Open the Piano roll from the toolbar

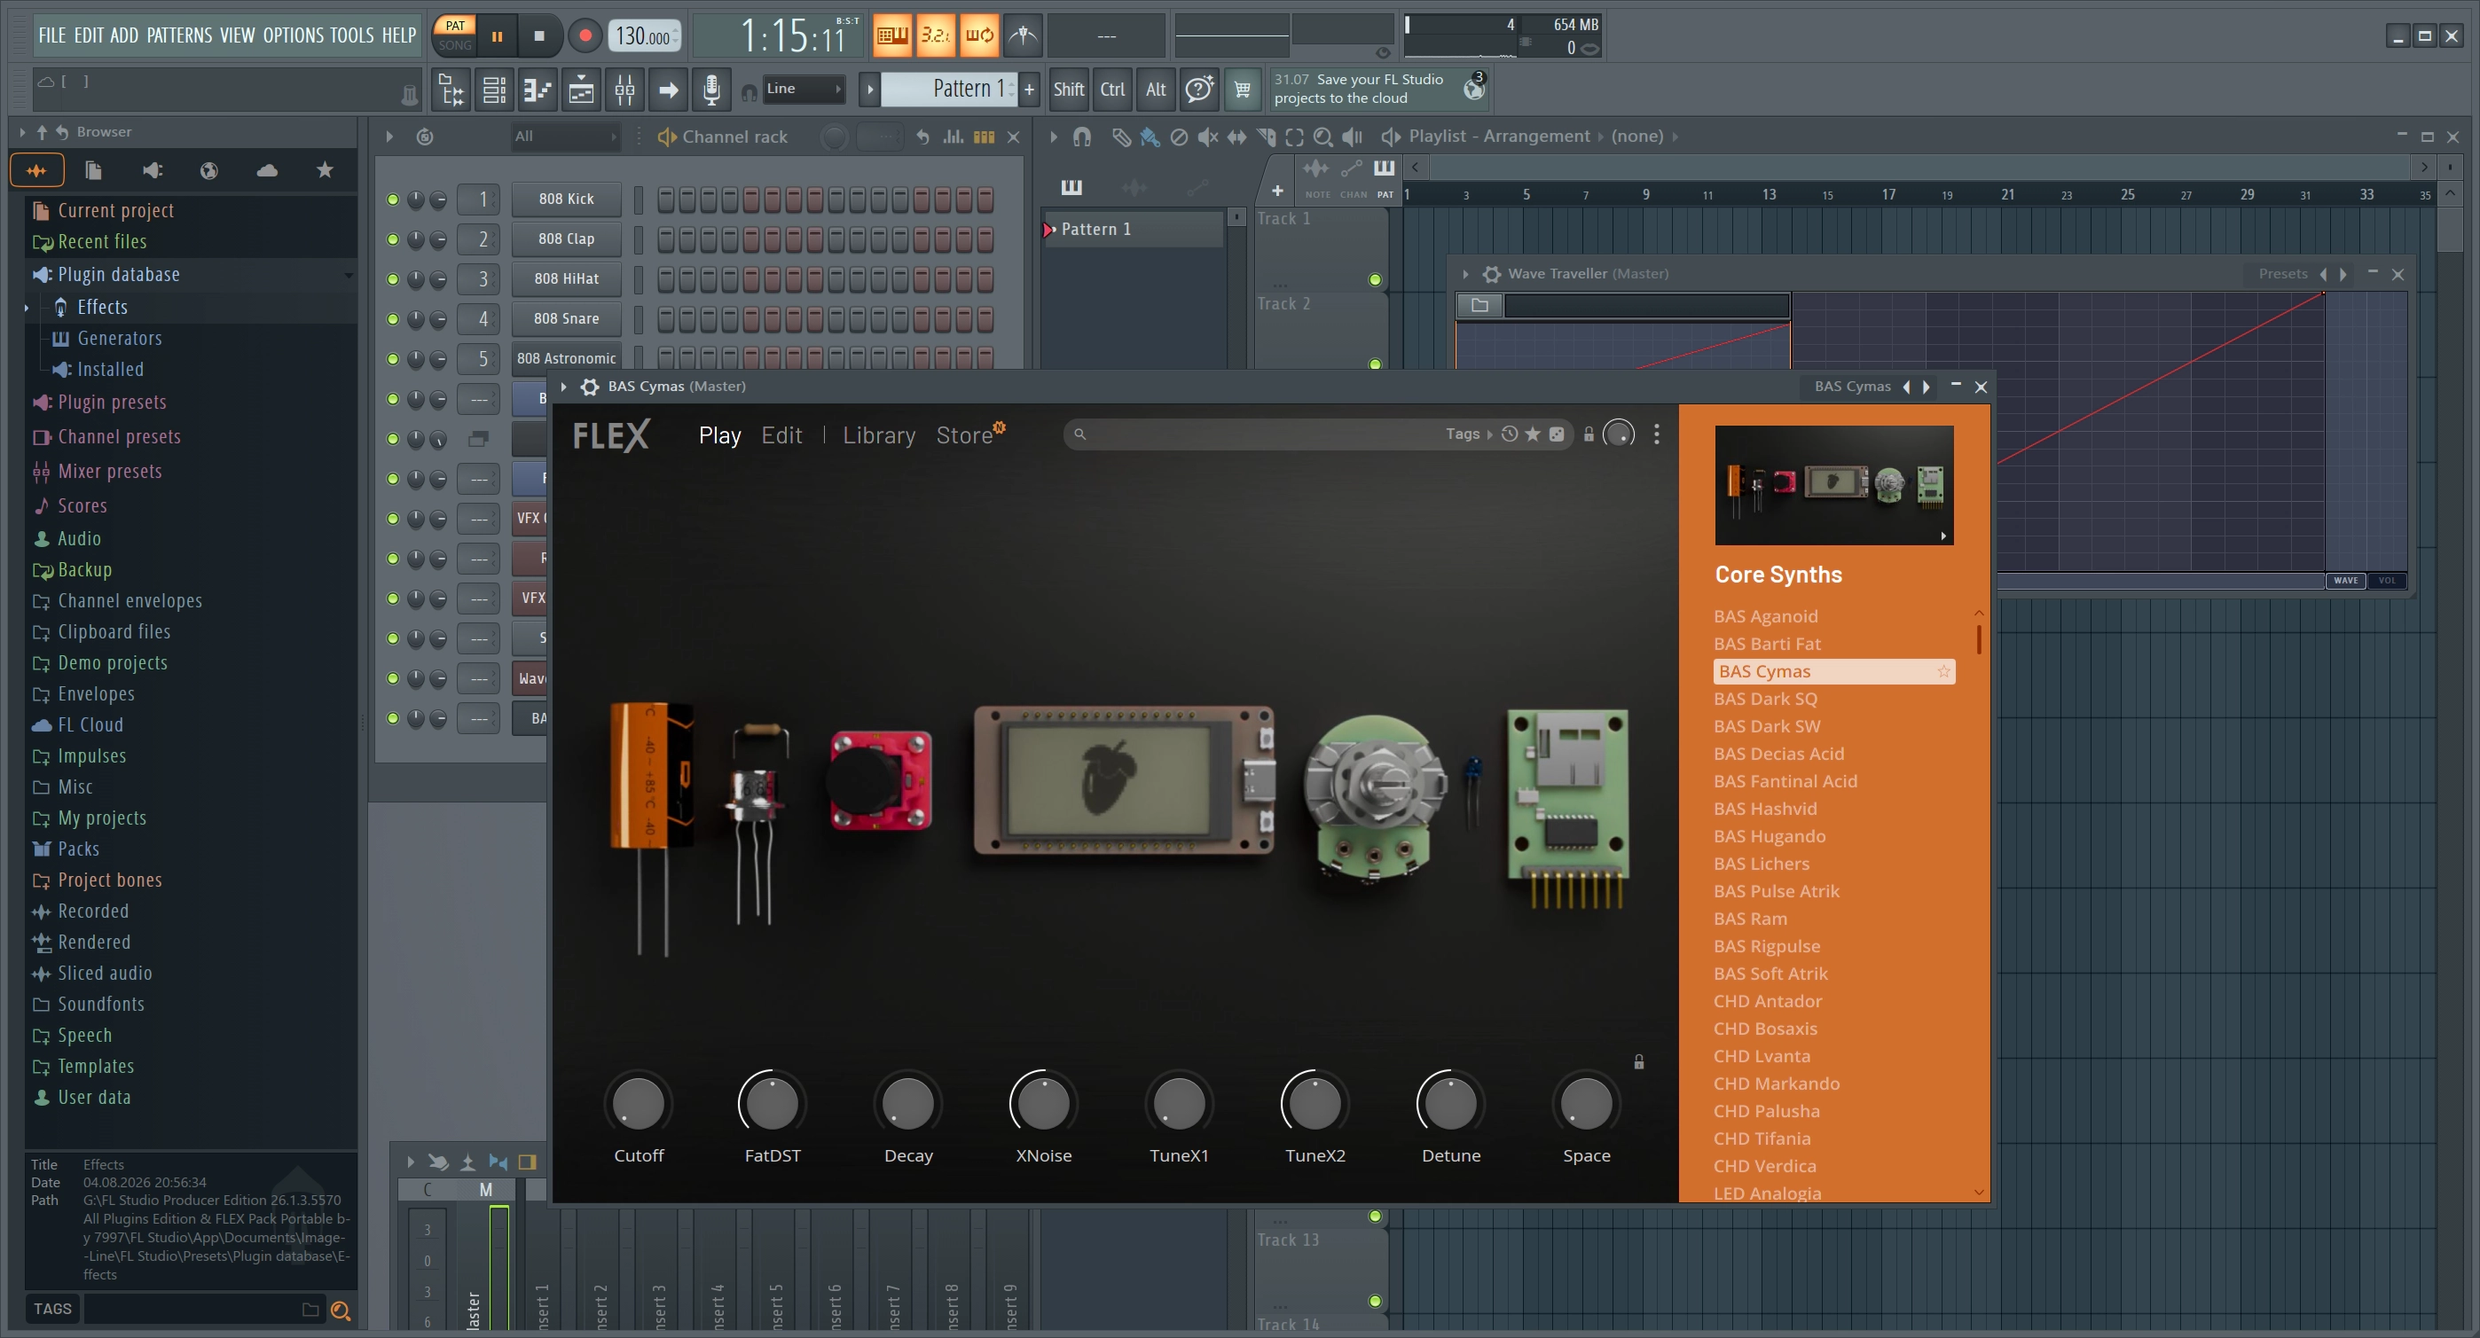coord(538,90)
